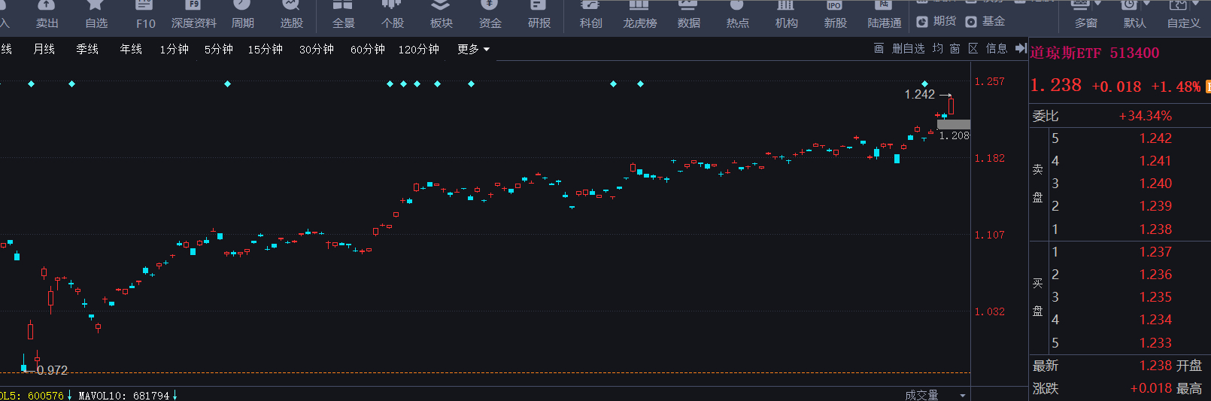Screen dimensions: 1211x401
Task: Click the 画 drawing tool button
Action: 879,48
